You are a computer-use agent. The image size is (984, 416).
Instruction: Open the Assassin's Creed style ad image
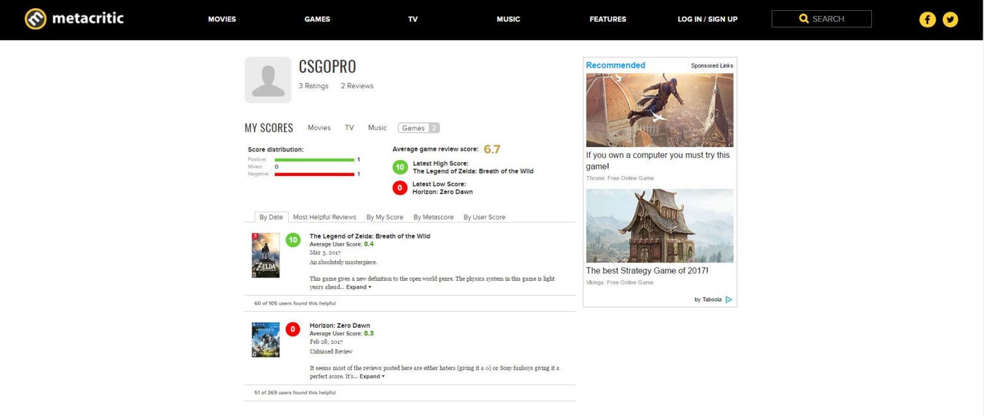[660, 110]
